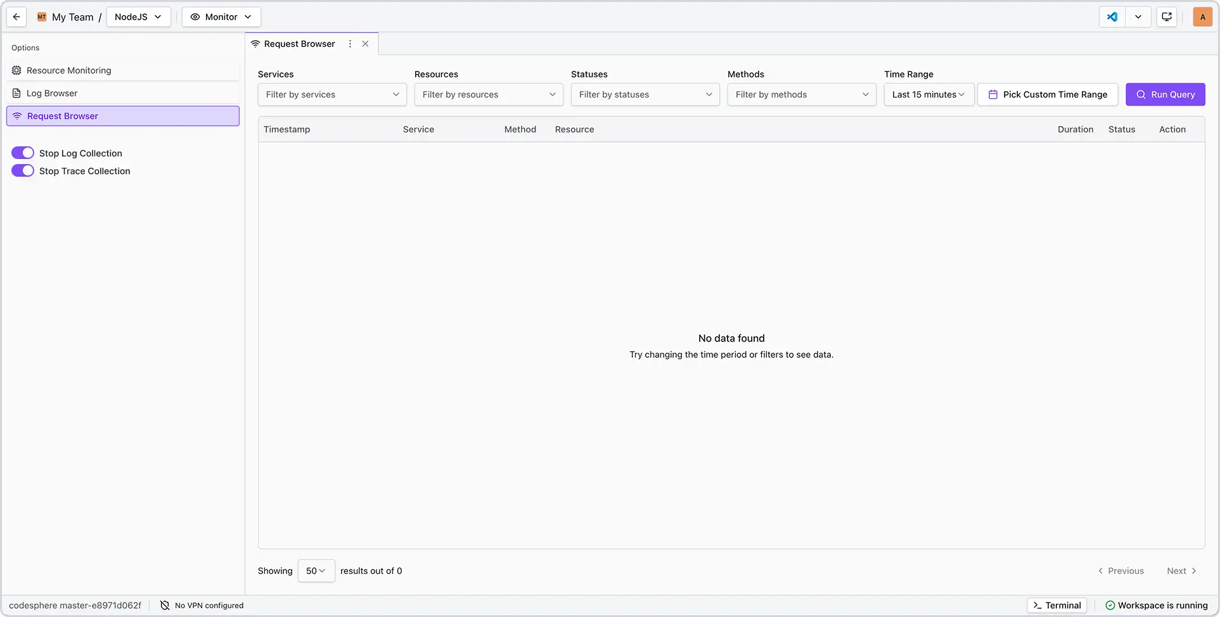This screenshot has height=617, width=1220.
Task: Click the back arrow icon
Action: tap(16, 17)
